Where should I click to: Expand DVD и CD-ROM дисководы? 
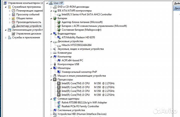[51, 7]
